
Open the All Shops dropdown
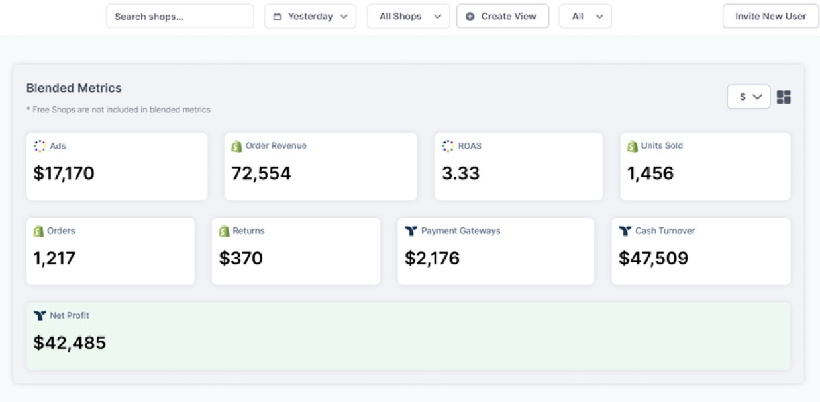pos(408,16)
